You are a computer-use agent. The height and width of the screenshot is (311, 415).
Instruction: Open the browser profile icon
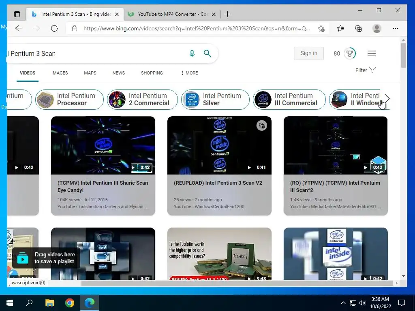point(376,28)
